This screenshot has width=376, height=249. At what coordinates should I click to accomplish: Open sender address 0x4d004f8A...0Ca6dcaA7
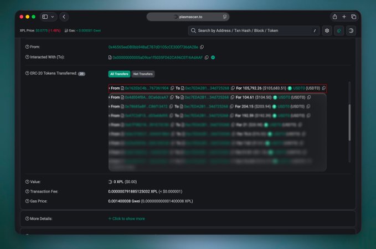[147, 97]
